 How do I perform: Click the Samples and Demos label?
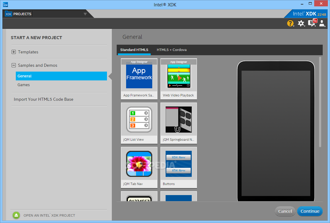point(37,65)
